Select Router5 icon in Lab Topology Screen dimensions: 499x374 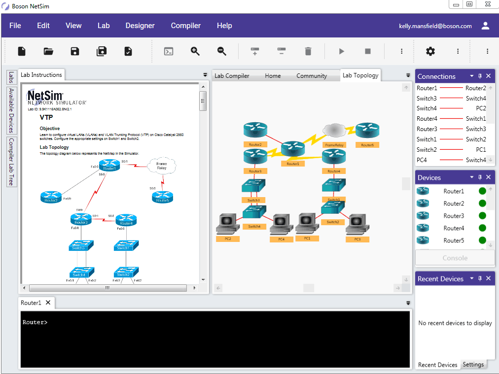point(367,130)
